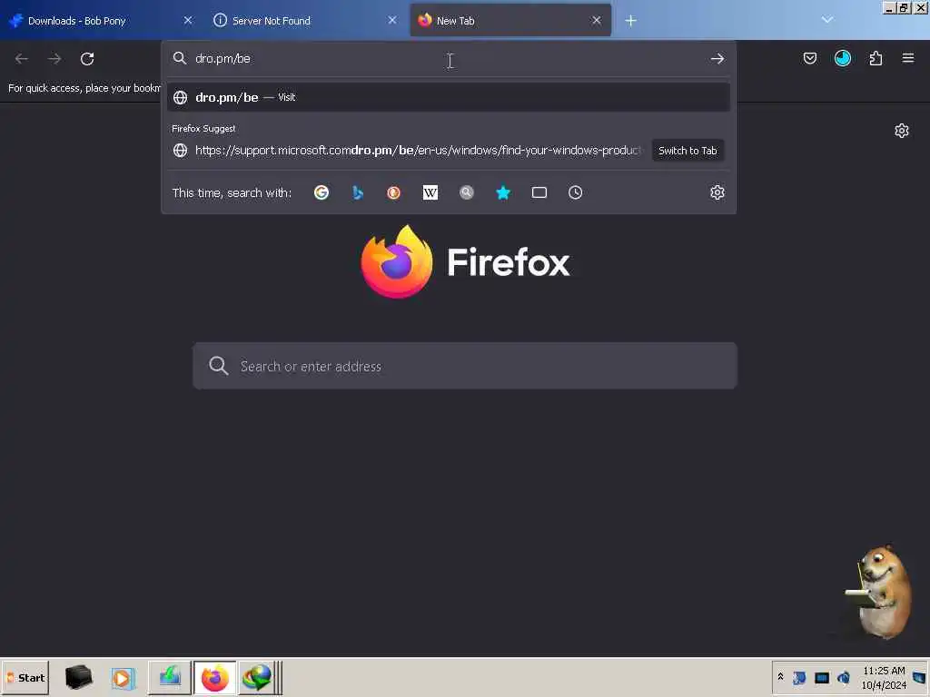Screen dimensions: 930x697
Task: Expand the list all tabs chevron
Action: [826, 20]
